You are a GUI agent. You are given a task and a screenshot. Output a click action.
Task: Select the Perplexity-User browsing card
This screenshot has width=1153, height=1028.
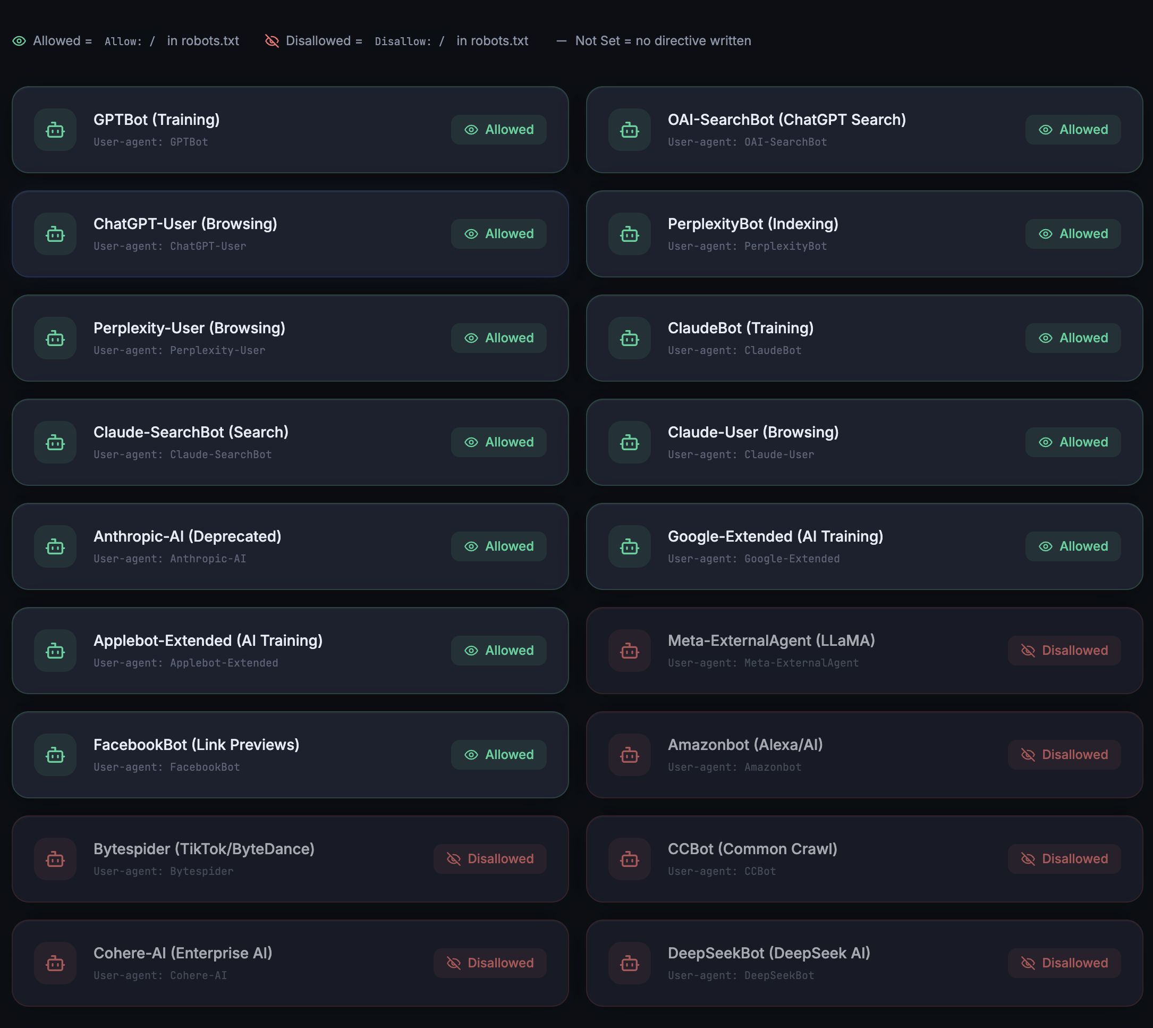click(x=290, y=338)
